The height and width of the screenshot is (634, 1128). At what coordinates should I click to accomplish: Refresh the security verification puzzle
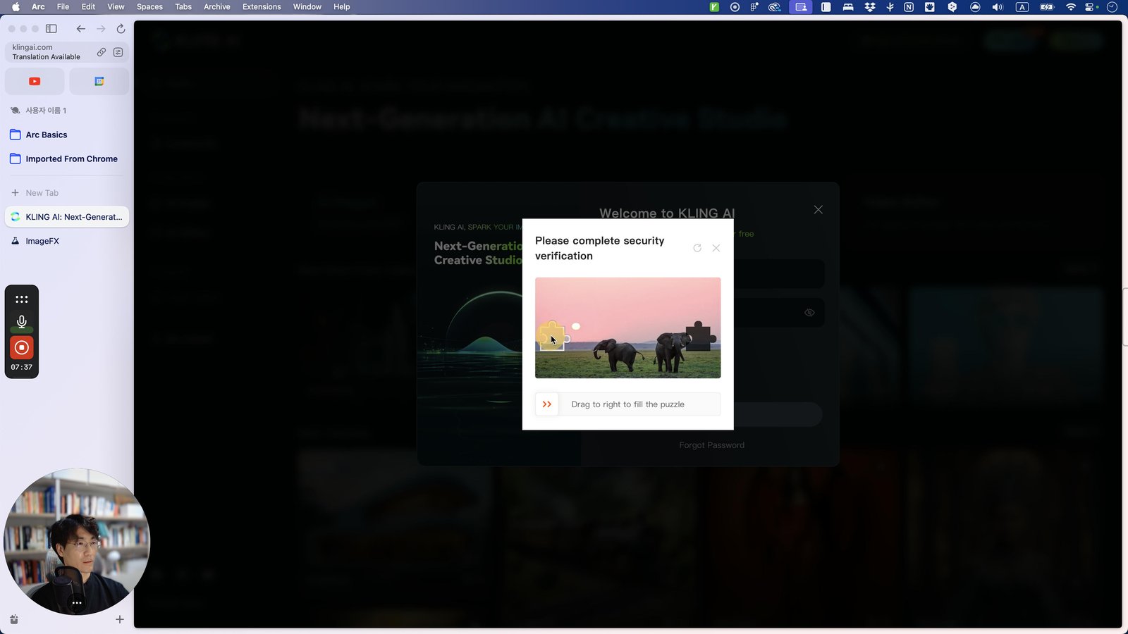point(697,248)
